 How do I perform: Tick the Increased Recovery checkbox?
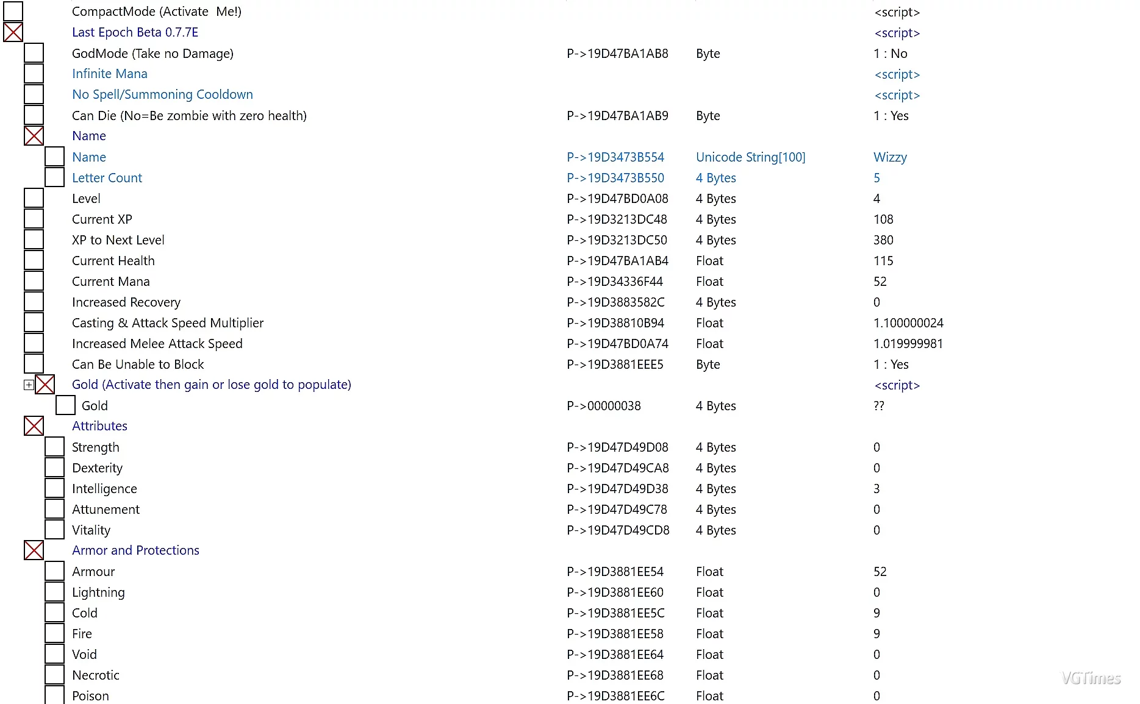[34, 302]
